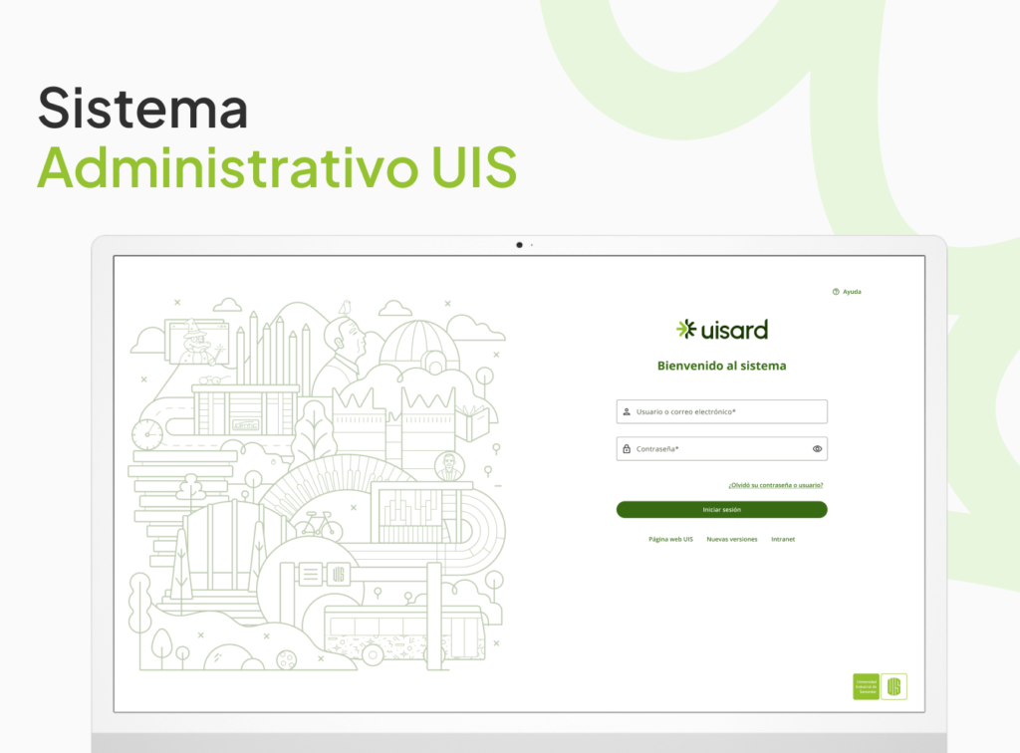Click the Bienvenido al sistema heading

coord(721,366)
